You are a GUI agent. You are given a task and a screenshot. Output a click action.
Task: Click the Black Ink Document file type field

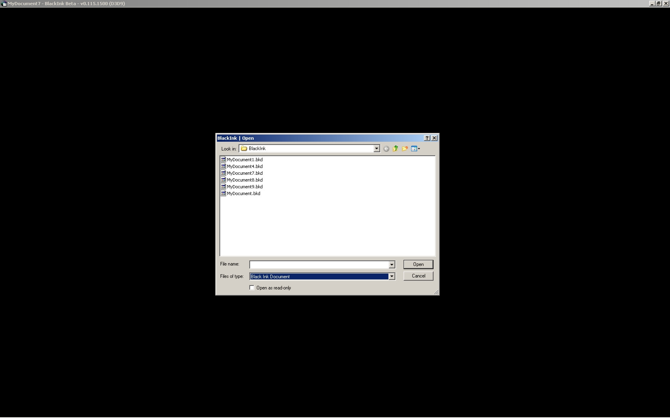[319, 276]
